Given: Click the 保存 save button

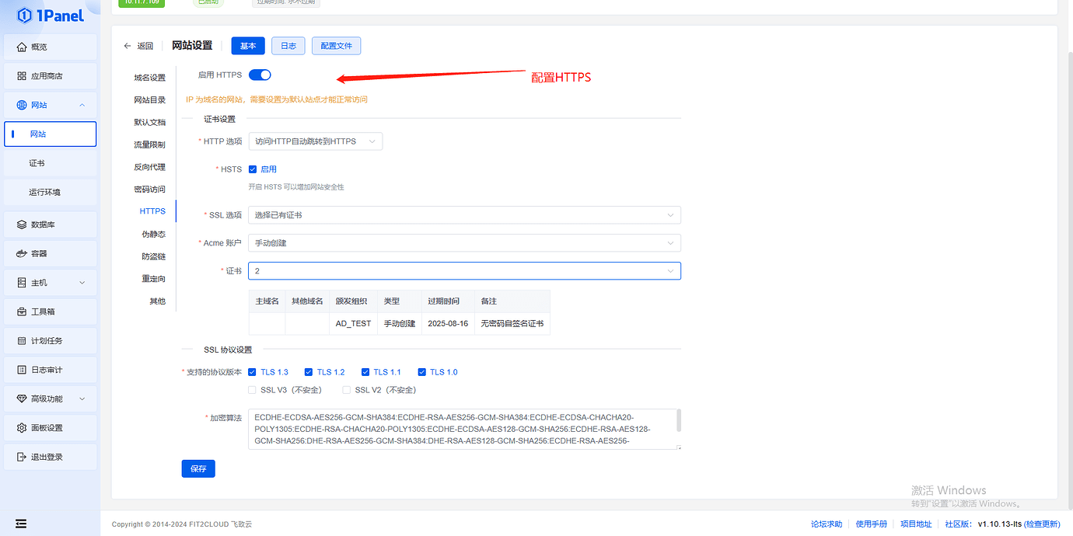Looking at the screenshot, I should coord(198,468).
